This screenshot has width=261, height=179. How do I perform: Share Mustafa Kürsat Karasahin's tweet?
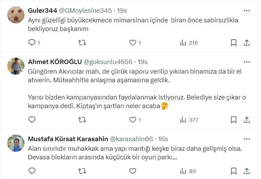(247, 171)
